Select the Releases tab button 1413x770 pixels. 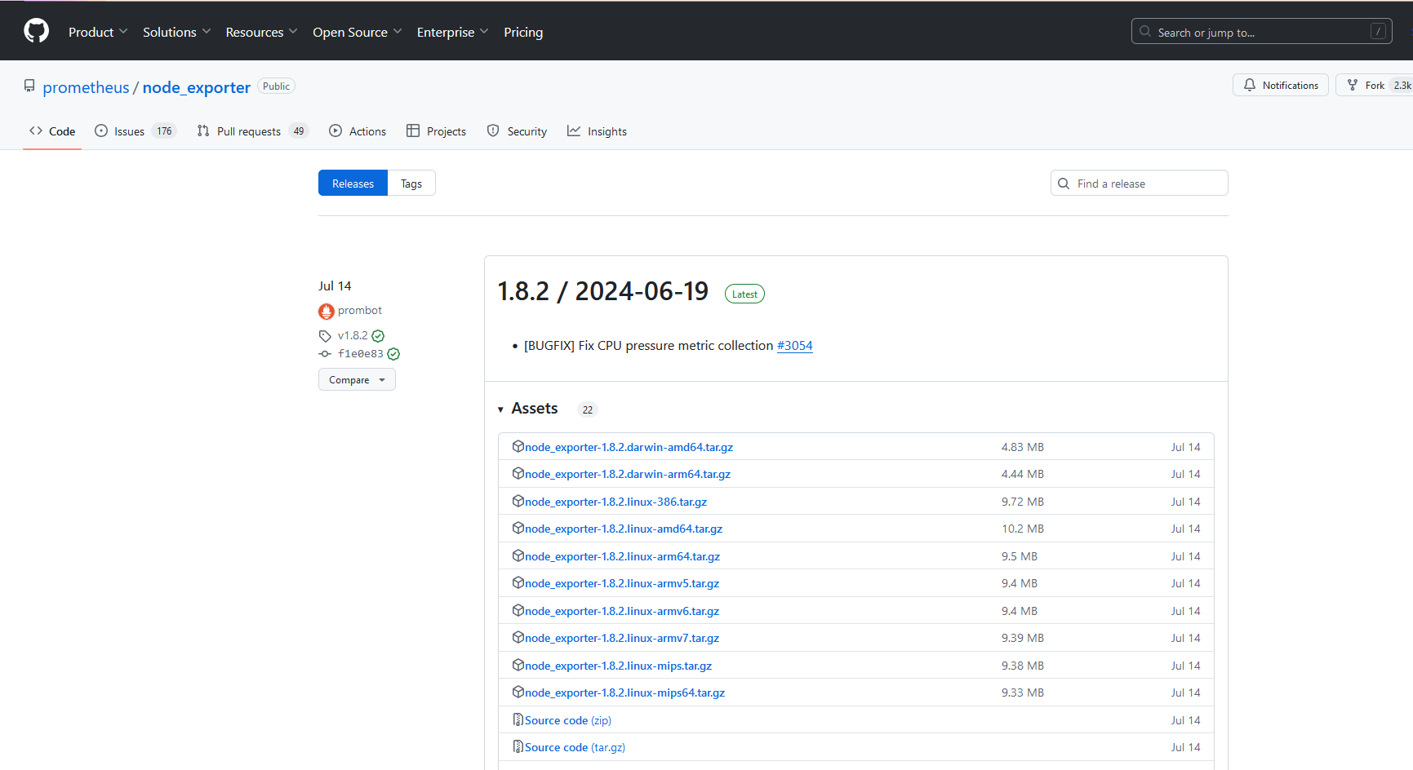point(353,184)
